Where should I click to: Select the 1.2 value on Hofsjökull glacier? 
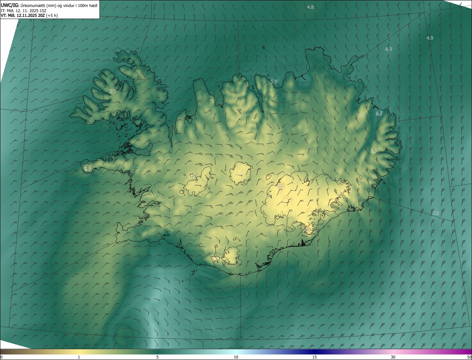[x=239, y=174]
